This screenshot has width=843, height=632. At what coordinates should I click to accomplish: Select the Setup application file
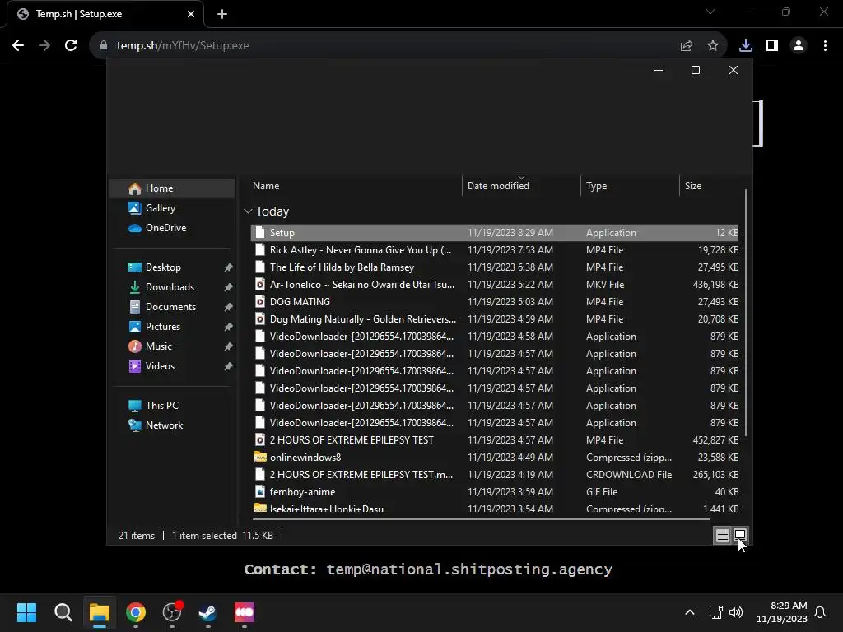pos(495,233)
